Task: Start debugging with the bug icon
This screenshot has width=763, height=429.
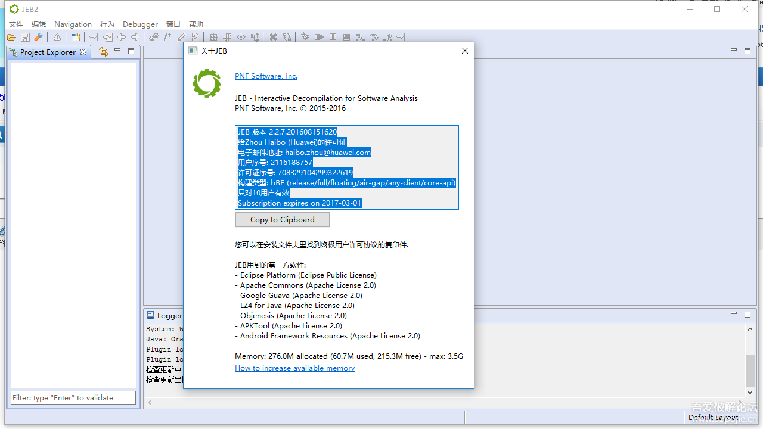Action: pyautogui.click(x=305, y=38)
